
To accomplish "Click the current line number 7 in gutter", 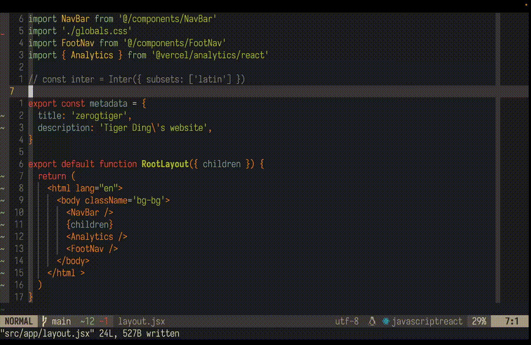I will [x=12, y=91].
